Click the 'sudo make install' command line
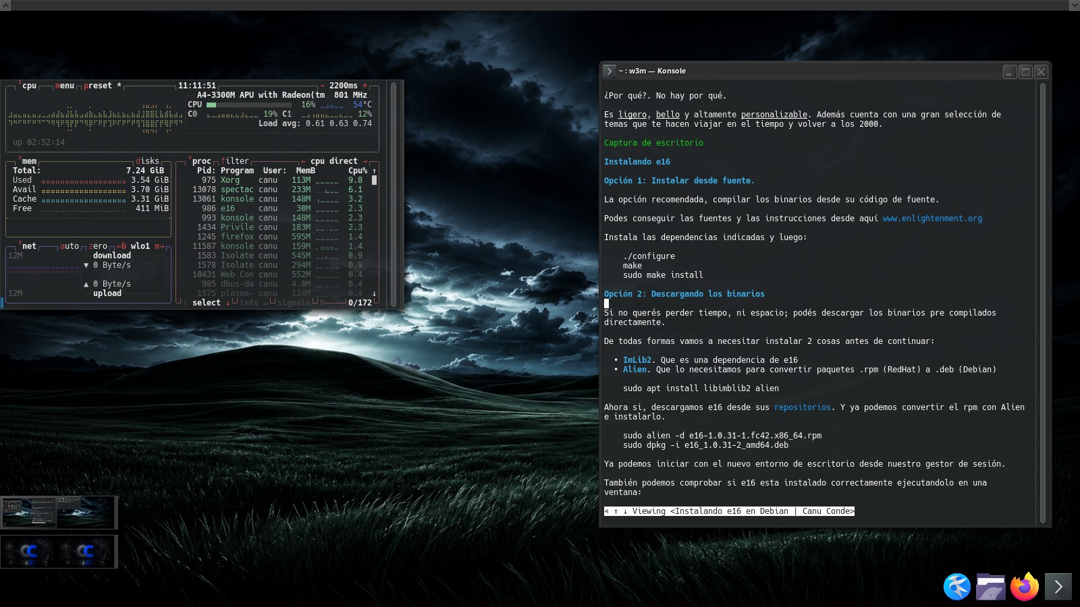Image resolution: width=1080 pixels, height=607 pixels. [663, 275]
